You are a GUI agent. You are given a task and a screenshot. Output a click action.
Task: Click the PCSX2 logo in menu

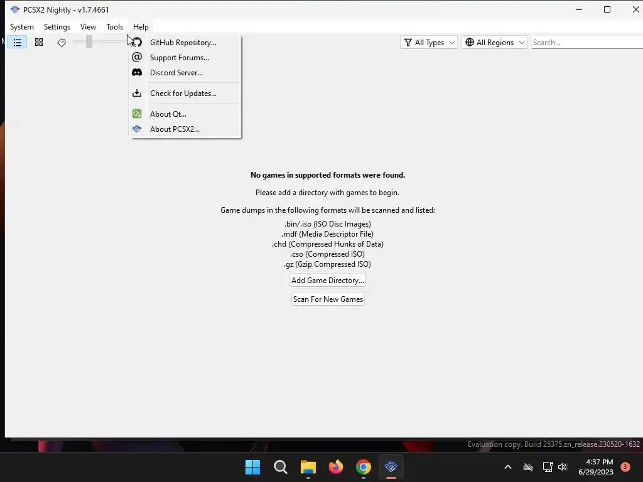tap(137, 129)
